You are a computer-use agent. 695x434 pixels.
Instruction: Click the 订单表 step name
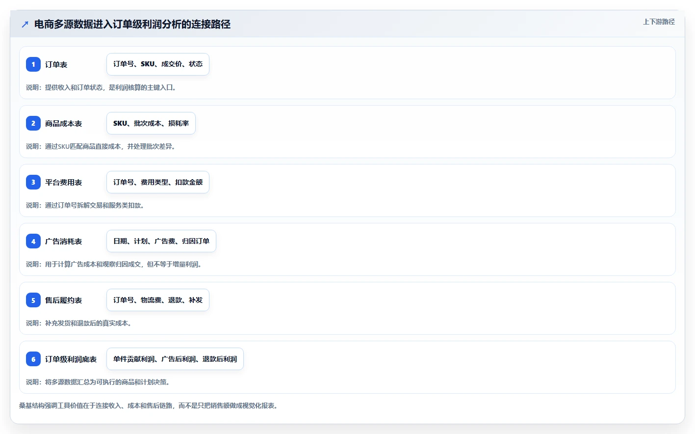(x=56, y=64)
